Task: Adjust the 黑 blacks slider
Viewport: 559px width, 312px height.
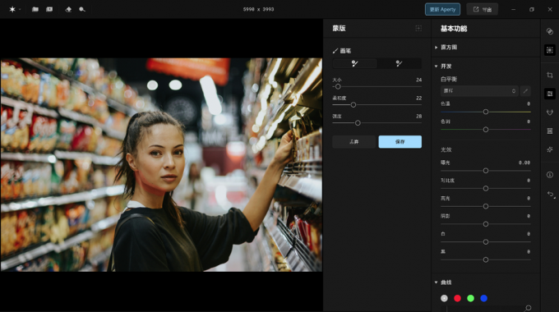Action: coord(486,259)
